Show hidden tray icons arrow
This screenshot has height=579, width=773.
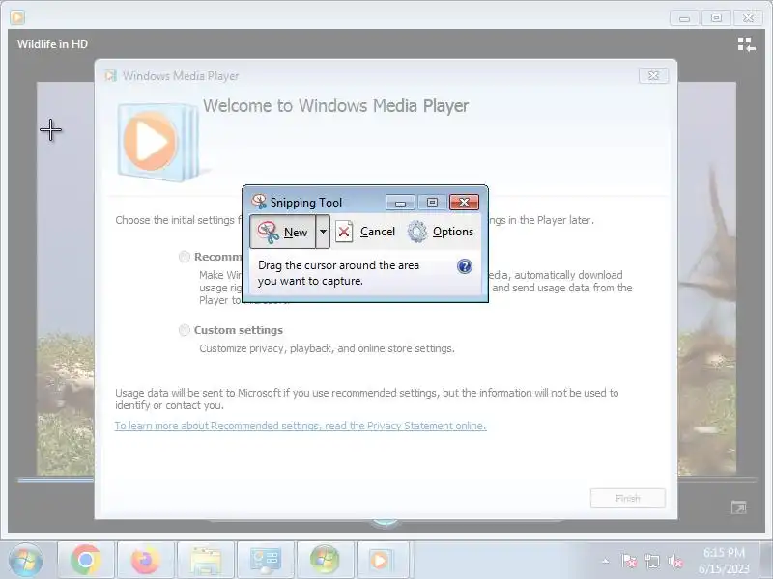[x=606, y=561]
